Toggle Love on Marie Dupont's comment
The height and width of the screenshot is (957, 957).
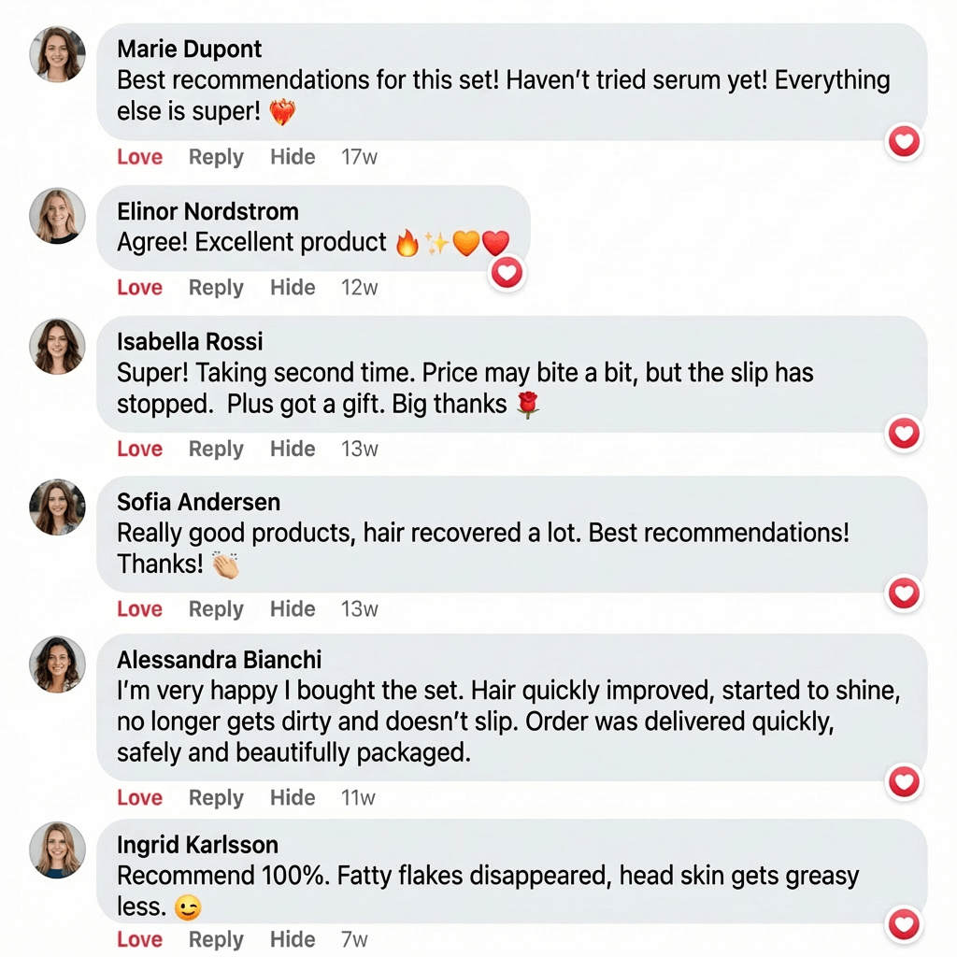coord(140,157)
